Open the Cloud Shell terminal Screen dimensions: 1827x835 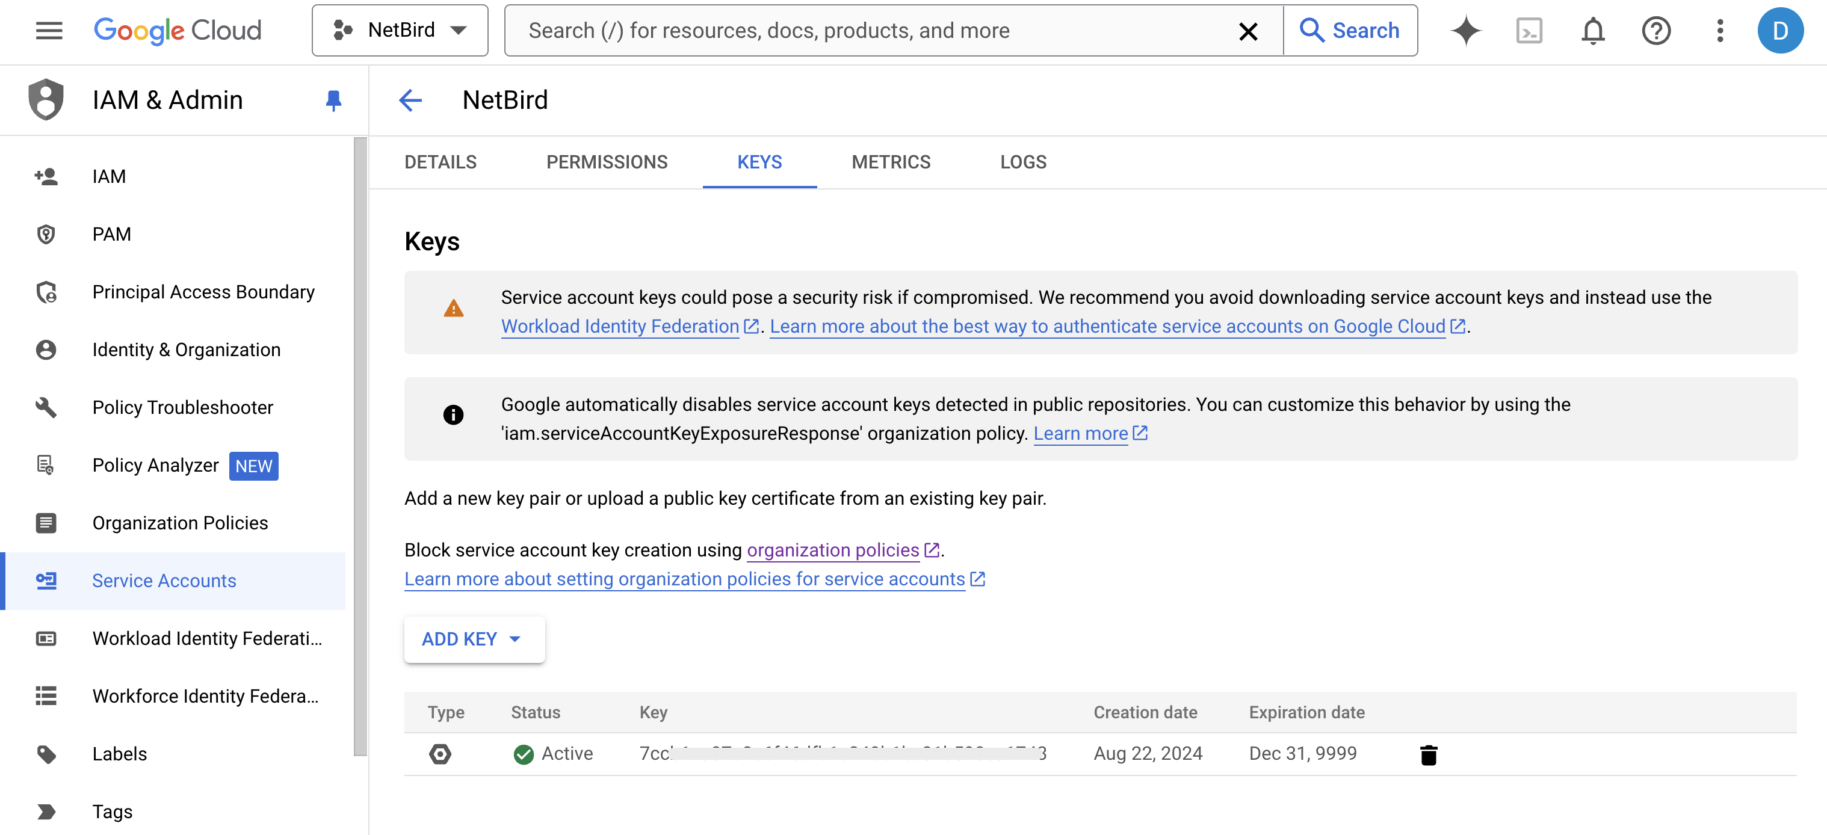pos(1529,31)
